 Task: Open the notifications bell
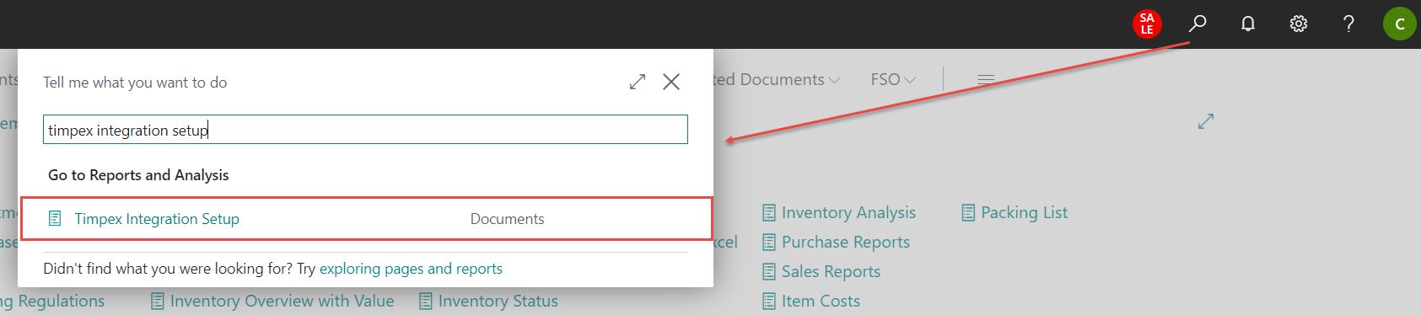1248,24
